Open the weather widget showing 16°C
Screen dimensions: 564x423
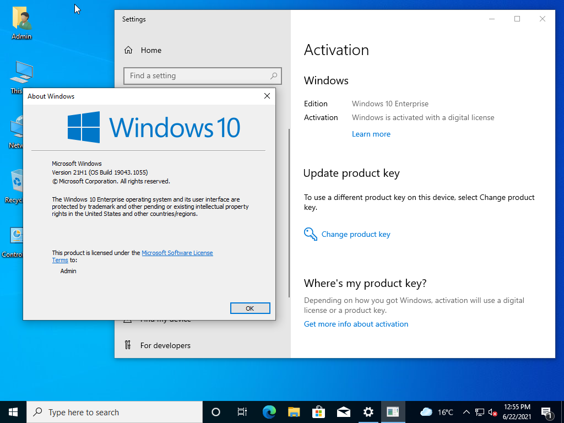coord(437,412)
